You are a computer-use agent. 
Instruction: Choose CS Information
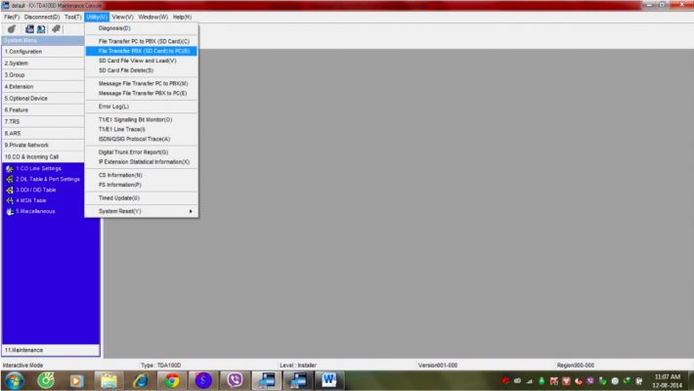[142, 175]
